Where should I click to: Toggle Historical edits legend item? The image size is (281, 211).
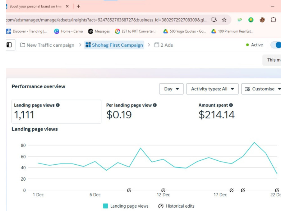[x=176, y=206]
